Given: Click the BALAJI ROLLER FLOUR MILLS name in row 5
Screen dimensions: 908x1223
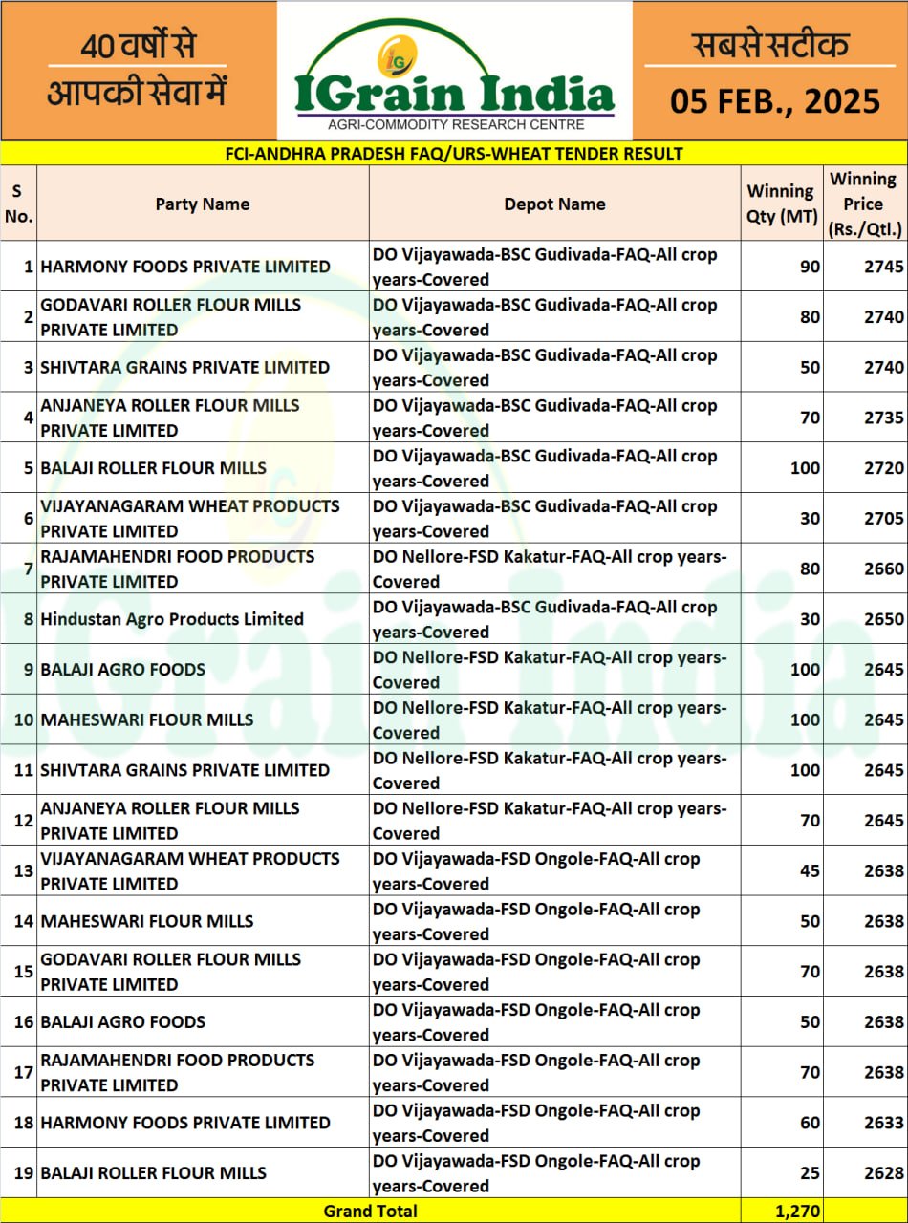Looking at the screenshot, I should [x=153, y=468].
